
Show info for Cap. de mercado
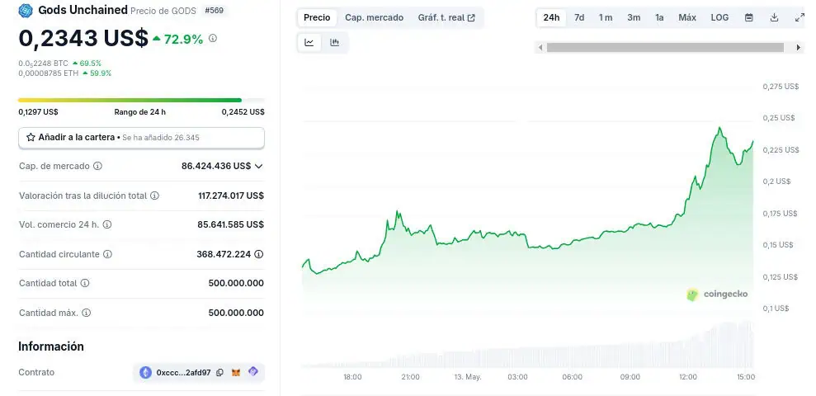click(97, 166)
